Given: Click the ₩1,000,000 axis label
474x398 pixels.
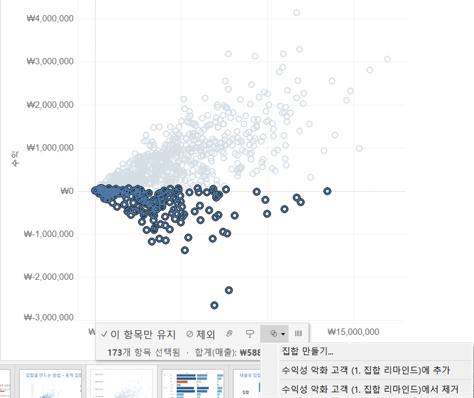Looking at the screenshot, I should (50, 148).
